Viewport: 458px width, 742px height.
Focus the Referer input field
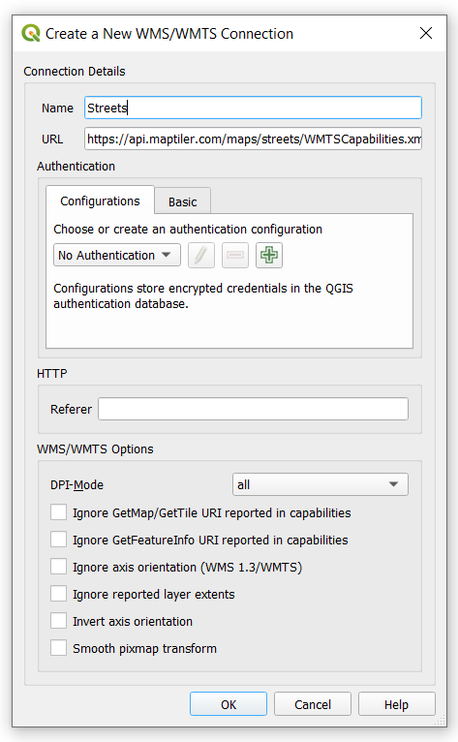click(x=253, y=409)
